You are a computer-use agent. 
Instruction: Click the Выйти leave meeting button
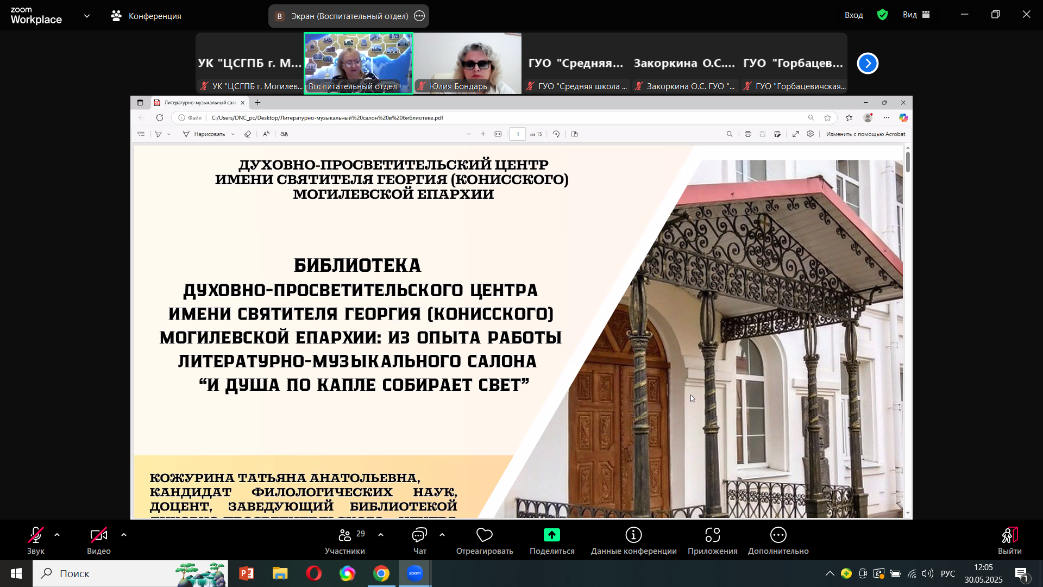(x=1010, y=540)
